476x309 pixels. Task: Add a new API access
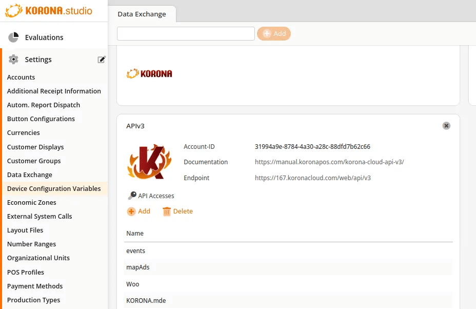pyautogui.click(x=138, y=211)
